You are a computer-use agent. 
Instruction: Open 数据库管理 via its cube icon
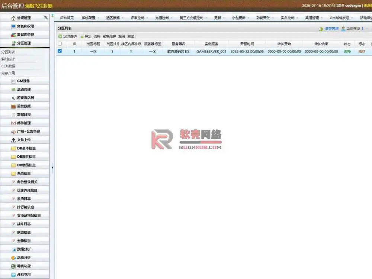13,35
